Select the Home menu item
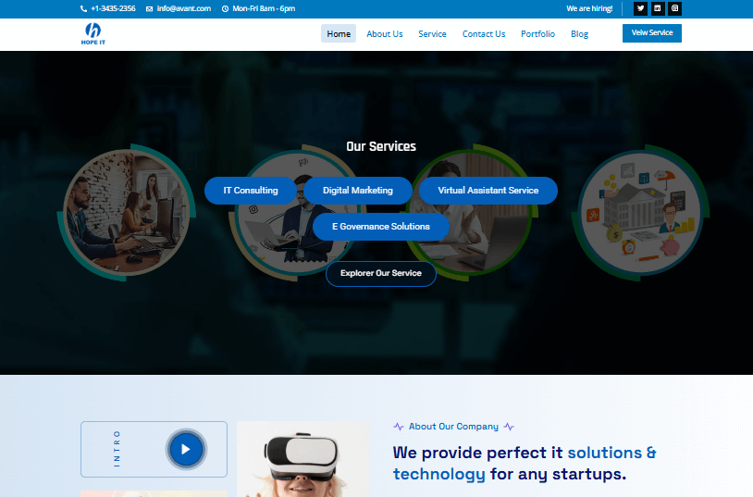The width and height of the screenshot is (753, 497). (x=339, y=34)
